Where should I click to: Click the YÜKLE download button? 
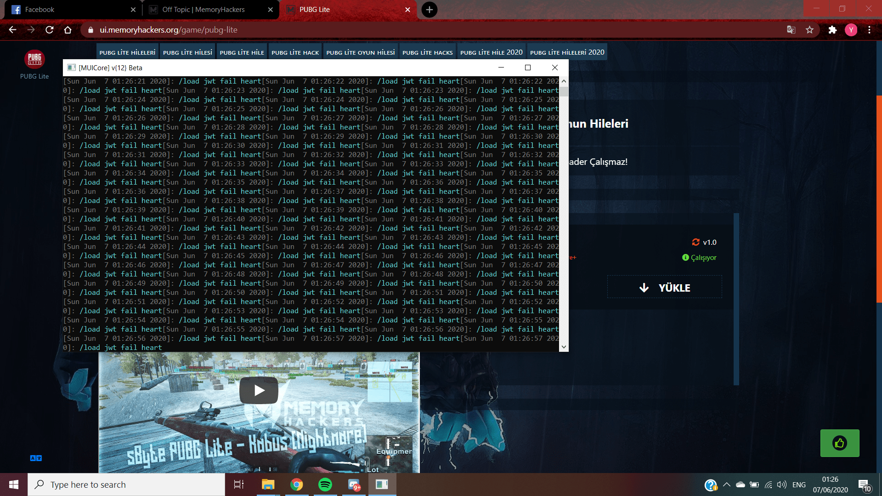(x=664, y=287)
